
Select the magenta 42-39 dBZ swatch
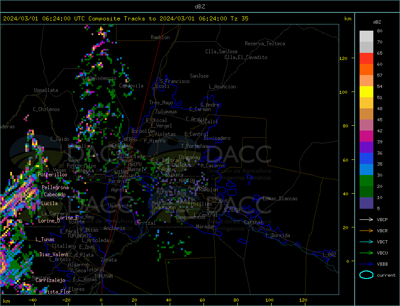pos(366,136)
